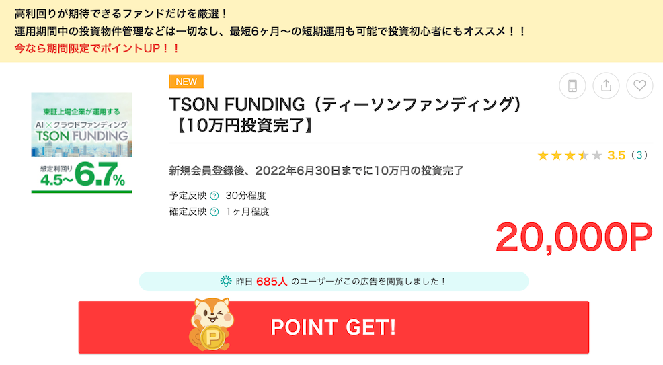Click the 20,000P point amount

tap(574, 237)
